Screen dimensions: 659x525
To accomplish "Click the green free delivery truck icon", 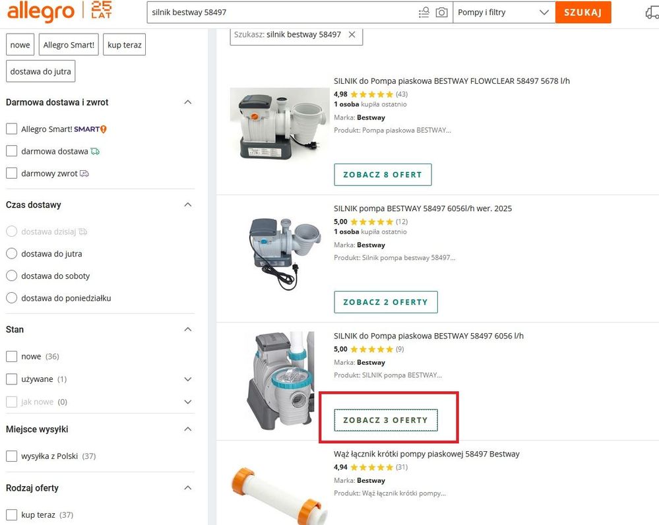I will tap(95, 152).
